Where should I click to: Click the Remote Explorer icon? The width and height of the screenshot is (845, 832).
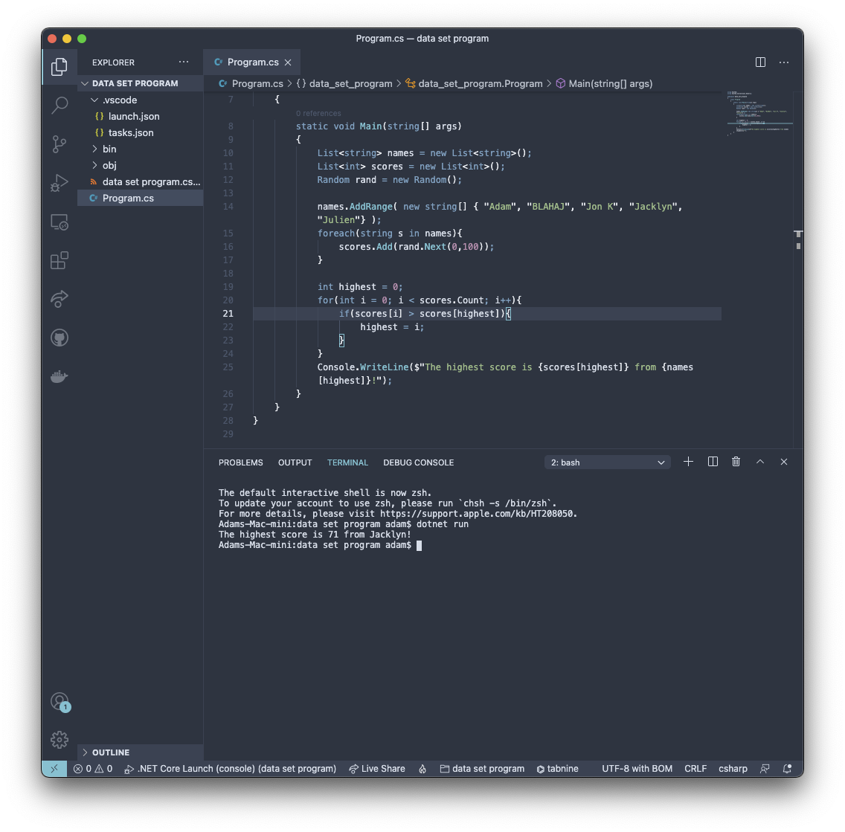coord(60,222)
